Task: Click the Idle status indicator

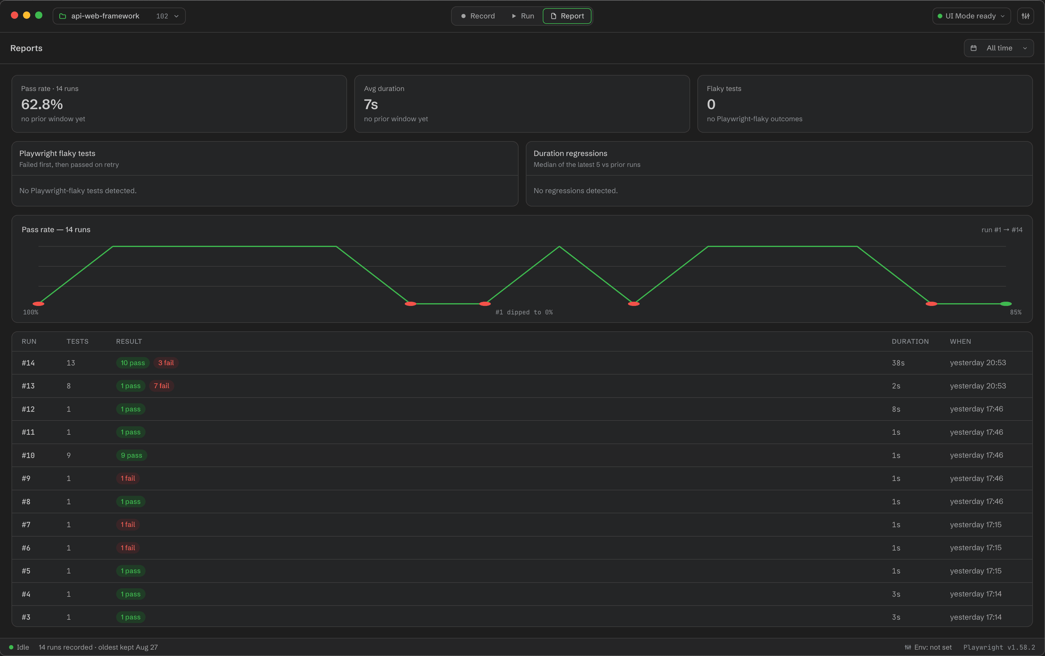Action: pos(19,647)
